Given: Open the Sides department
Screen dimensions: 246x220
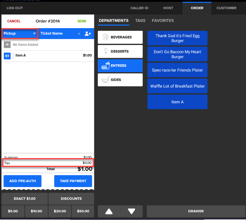Looking at the screenshot, I should click(x=120, y=80).
